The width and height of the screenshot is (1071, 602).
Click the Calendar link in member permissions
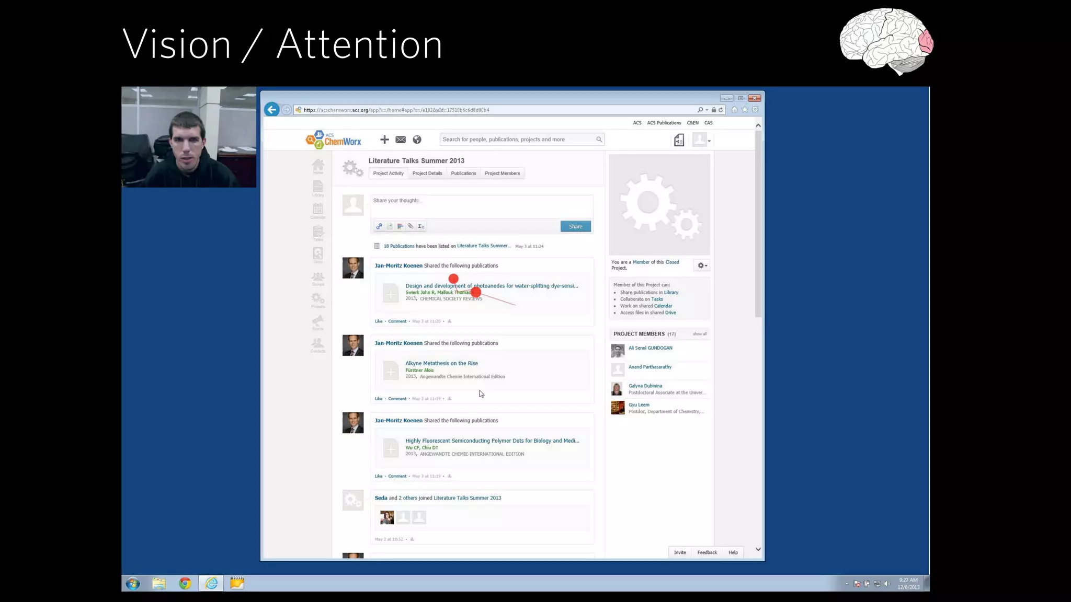663,306
